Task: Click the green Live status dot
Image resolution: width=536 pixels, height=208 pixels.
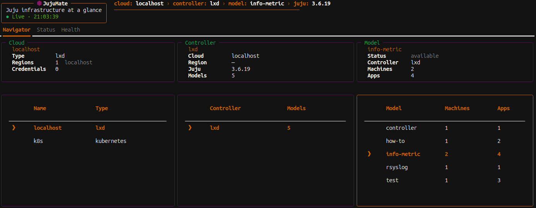Action: [x=8, y=17]
